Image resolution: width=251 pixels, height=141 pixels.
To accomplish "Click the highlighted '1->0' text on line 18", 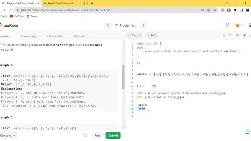I will [x=142, y=109].
